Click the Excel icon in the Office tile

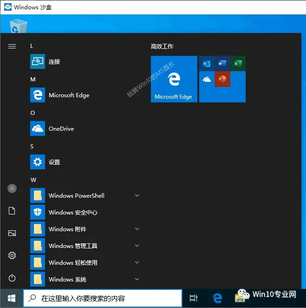point(238,63)
